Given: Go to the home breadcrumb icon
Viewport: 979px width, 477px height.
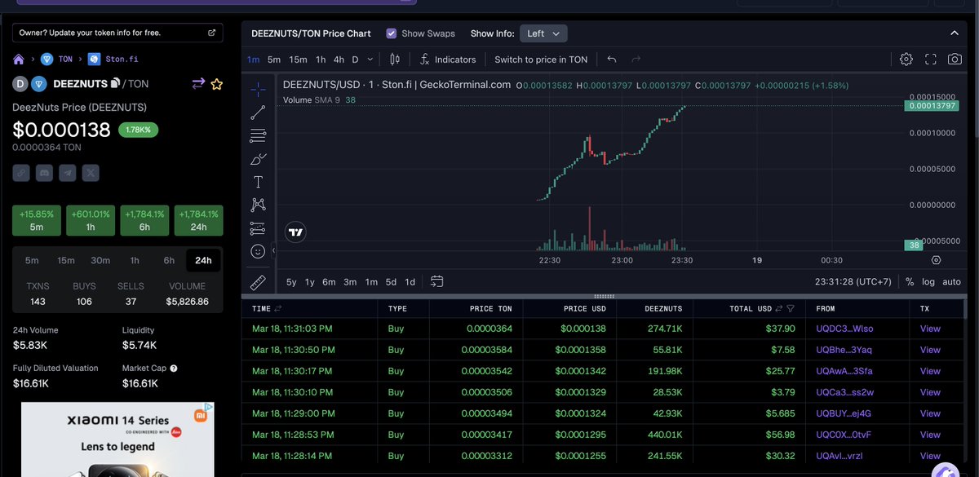Looking at the screenshot, I should point(19,60).
